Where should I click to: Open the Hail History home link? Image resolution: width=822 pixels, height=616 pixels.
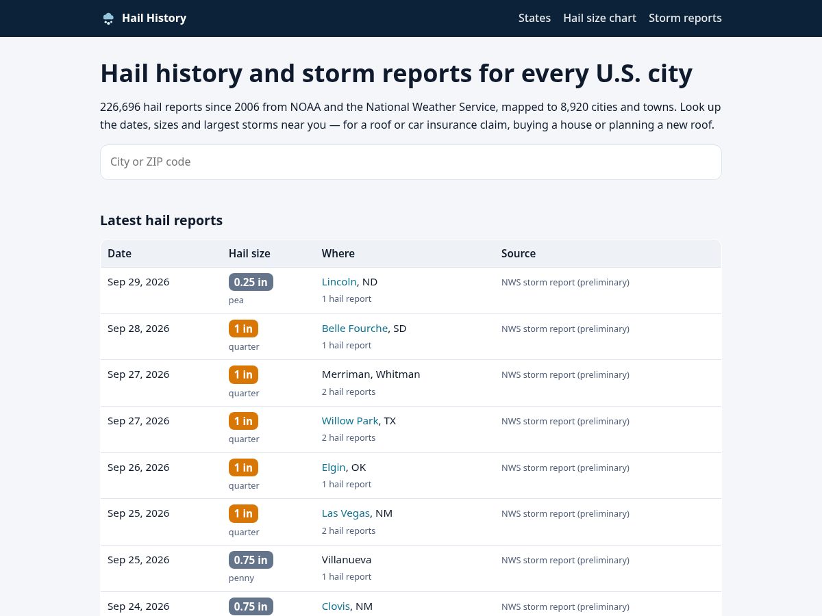point(144,18)
